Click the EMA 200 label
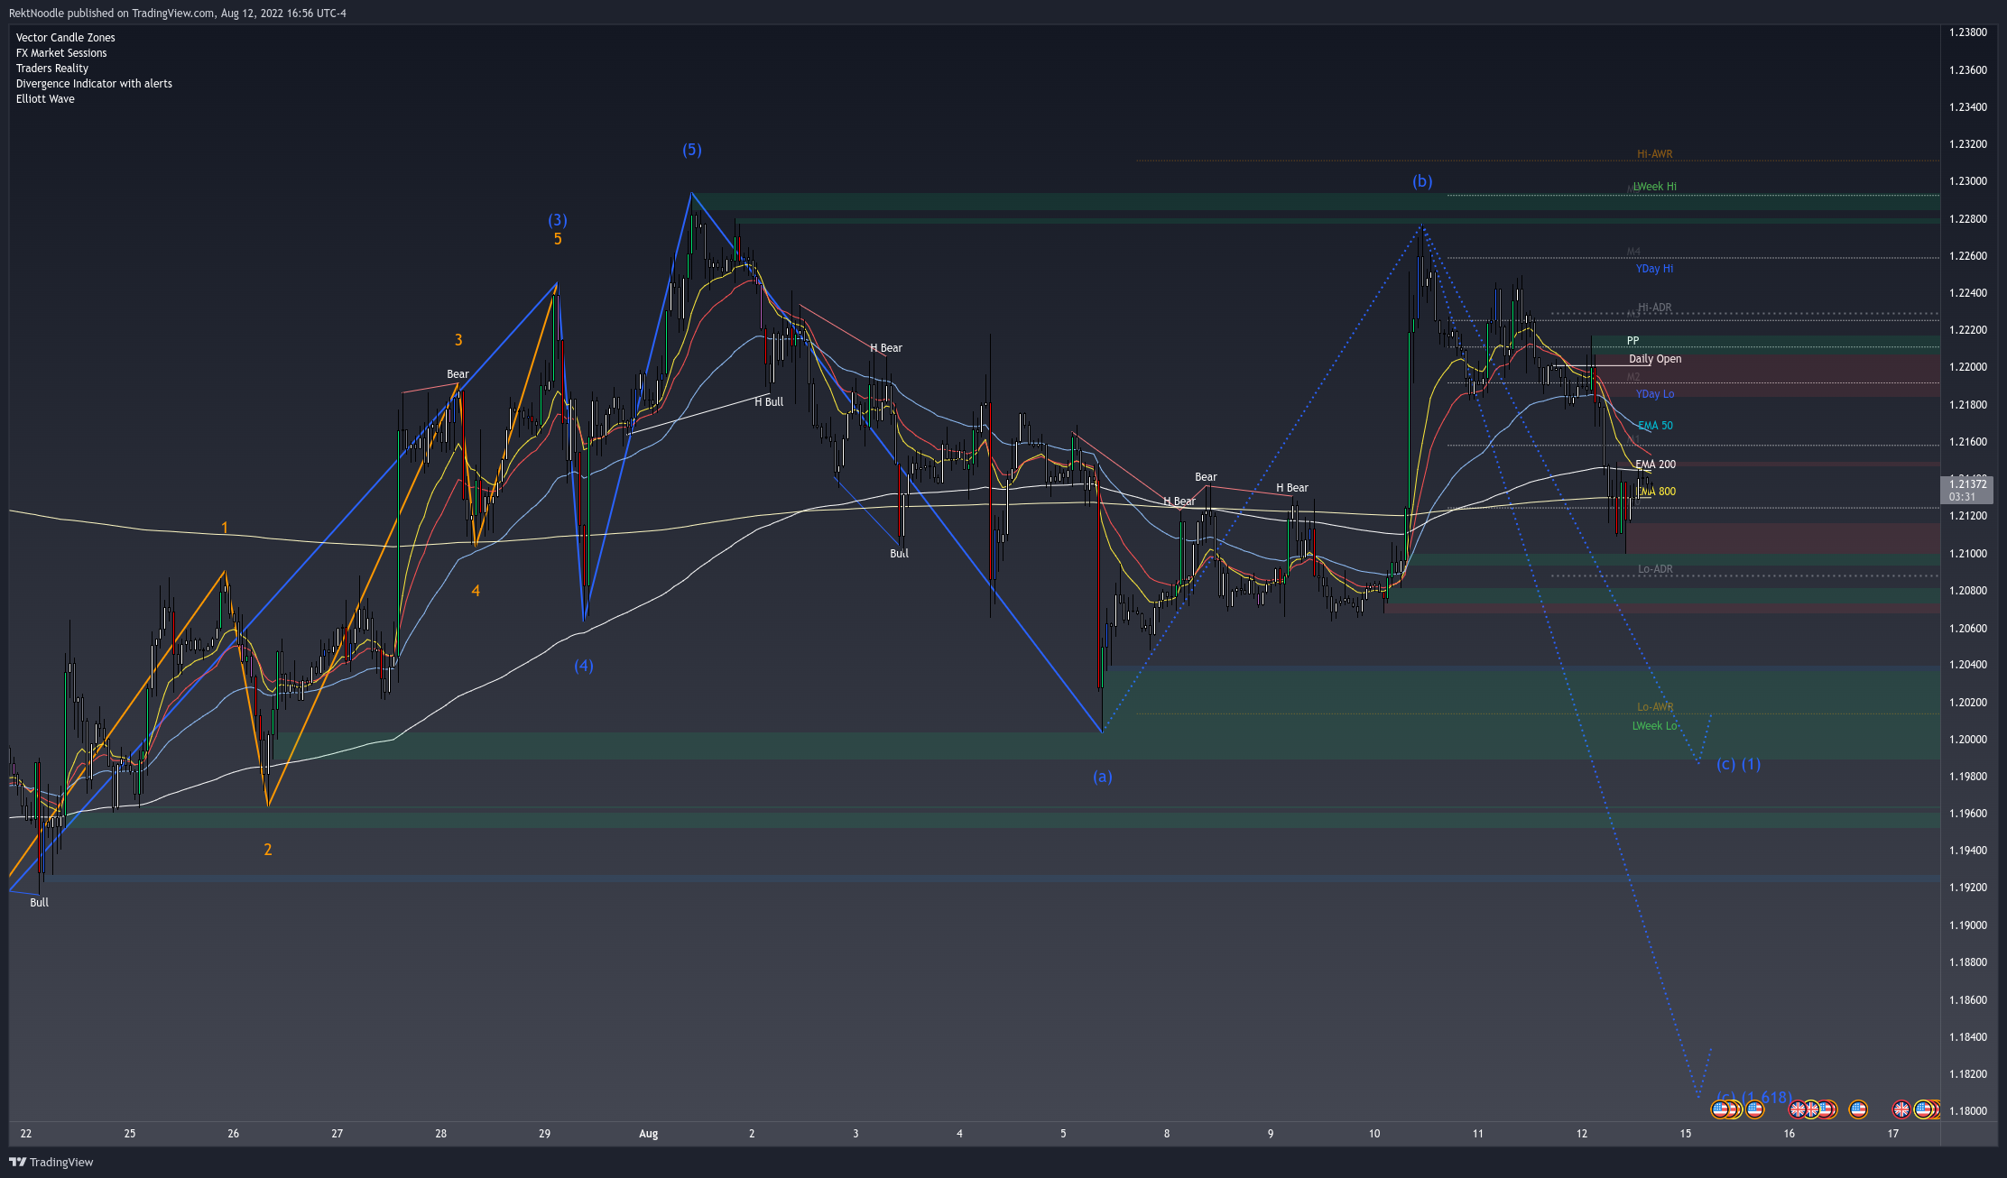 click(1655, 465)
